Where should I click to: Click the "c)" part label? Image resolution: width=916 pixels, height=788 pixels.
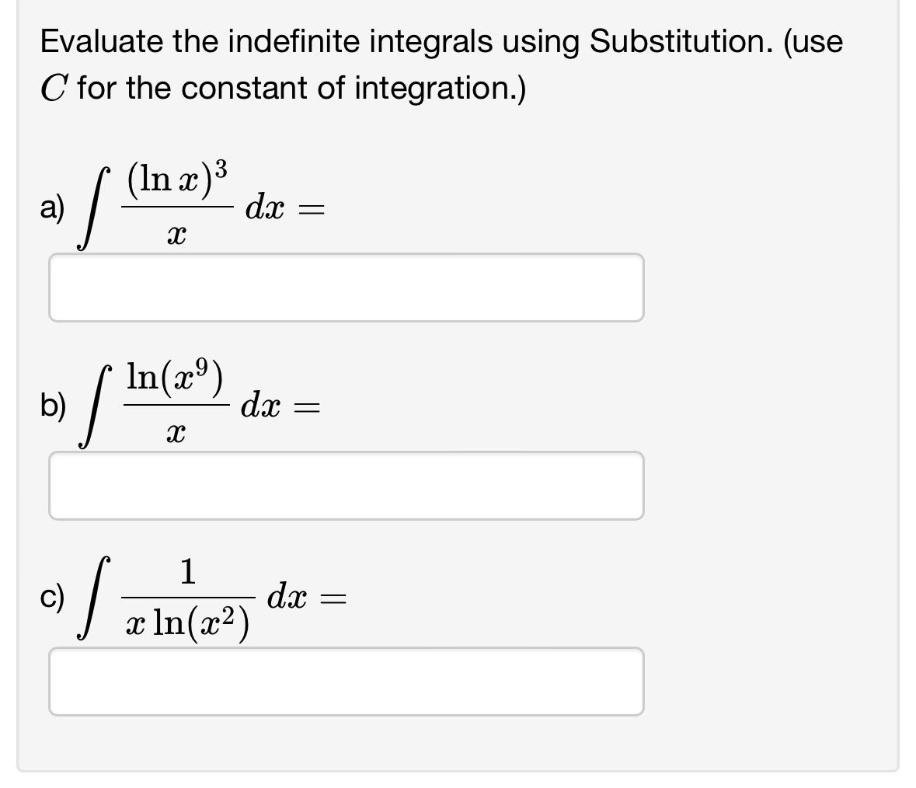click(53, 597)
